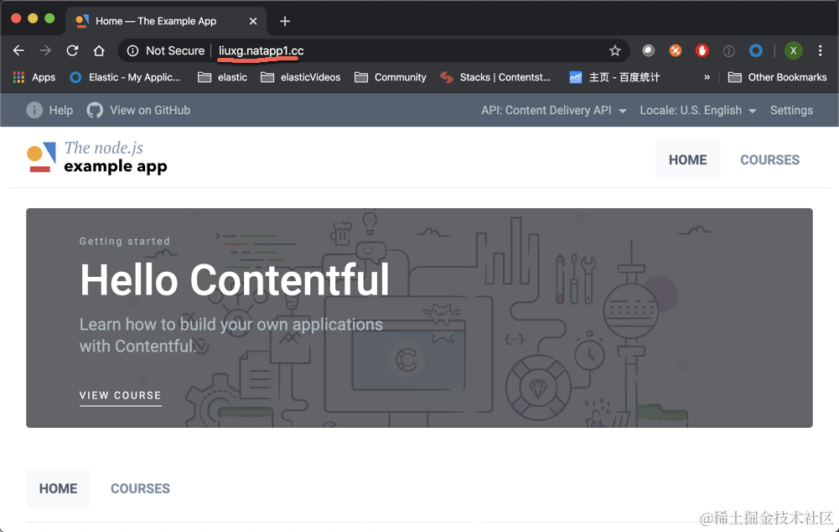Open the Community bookmarks folder
Screen dimensions: 839x532
391,77
